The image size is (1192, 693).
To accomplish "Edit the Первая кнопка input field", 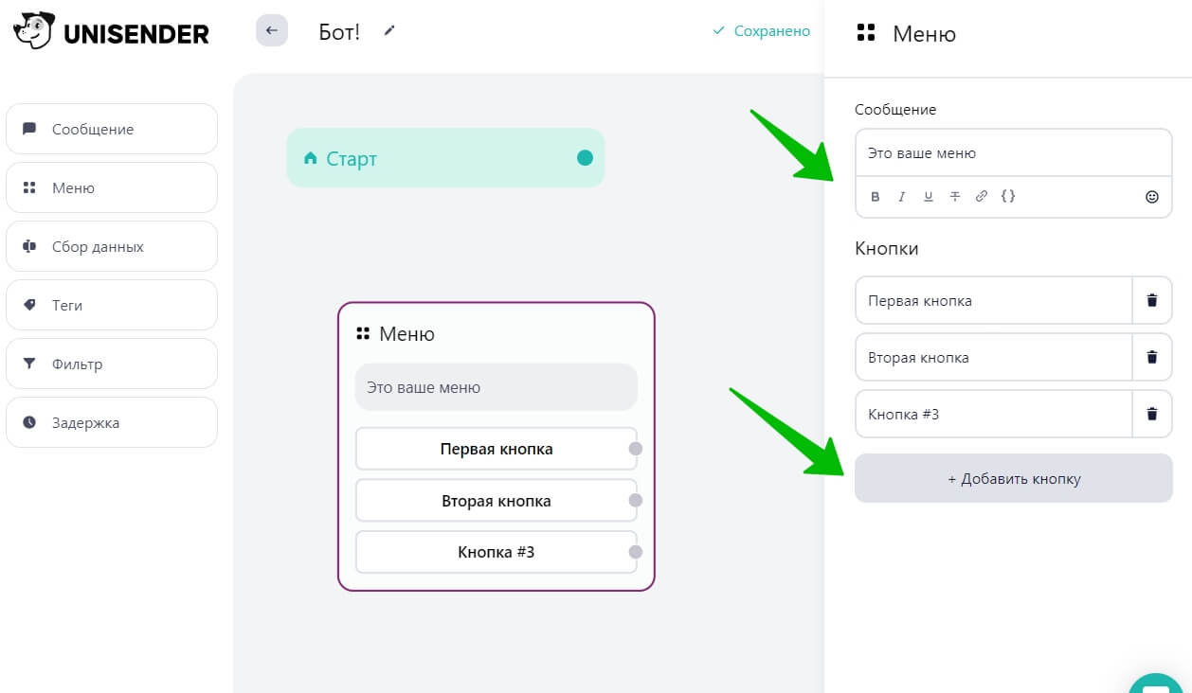I will pyautogui.click(x=994, y=300).
